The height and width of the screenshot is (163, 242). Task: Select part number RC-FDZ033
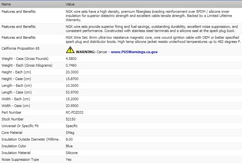coord(74,112)
